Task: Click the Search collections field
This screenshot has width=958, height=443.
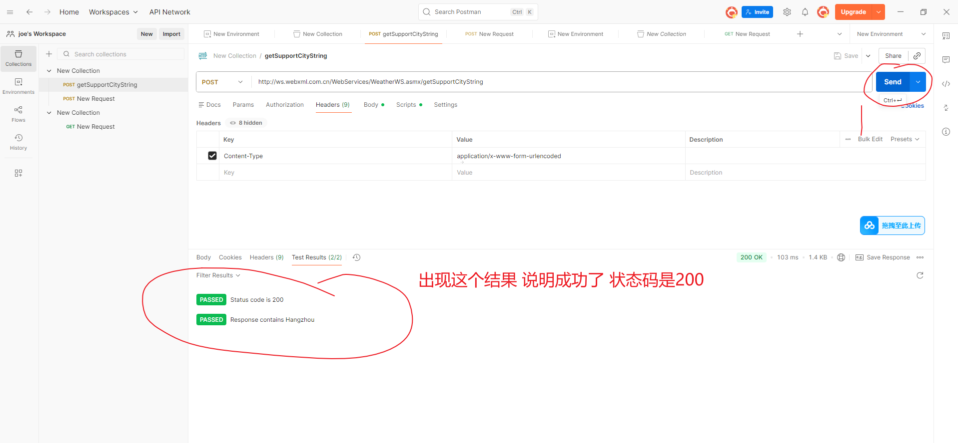Action: click(121, 54)
